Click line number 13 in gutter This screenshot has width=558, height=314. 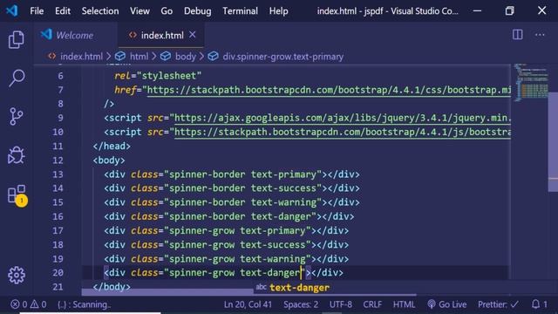point(58,174)
